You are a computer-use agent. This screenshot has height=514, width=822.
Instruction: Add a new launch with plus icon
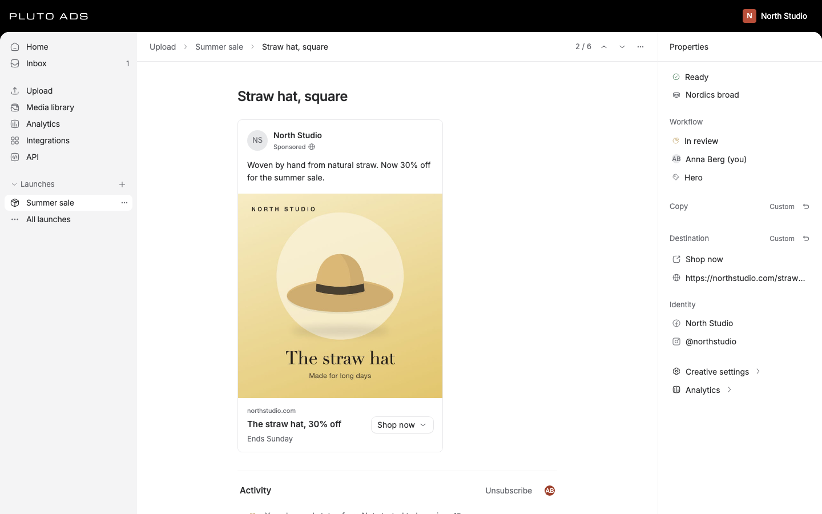coord(122,184)
